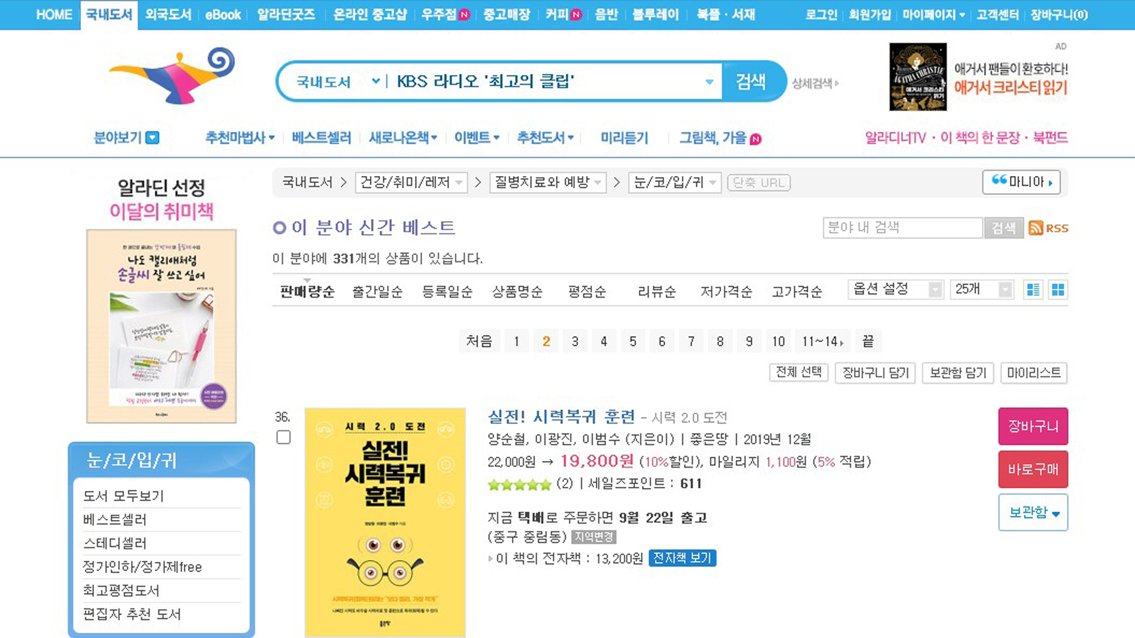Click the 장바구니 담기 button
This screenshot has height=638, width=1135.
click(x=875, y=373)
